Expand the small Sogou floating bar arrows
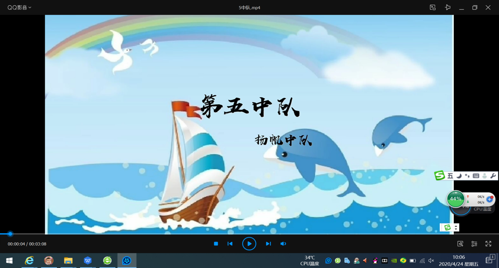Screen dimensions: 499x268 tap(456, 228)
